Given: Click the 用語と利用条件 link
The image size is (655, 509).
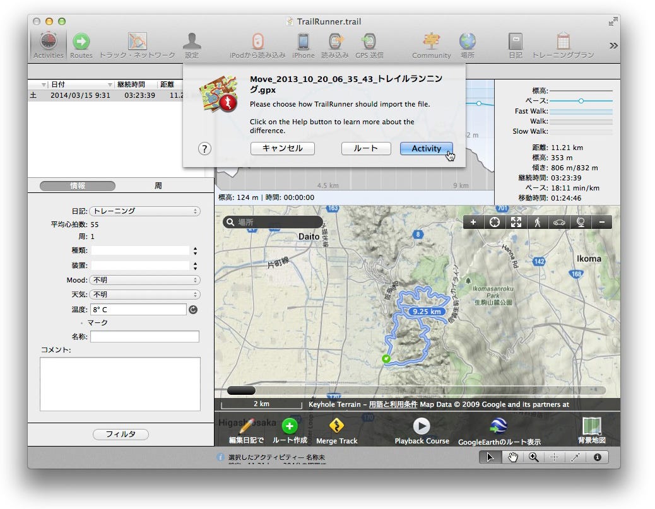Looking at the screenshot, I should tap(393, 404).
